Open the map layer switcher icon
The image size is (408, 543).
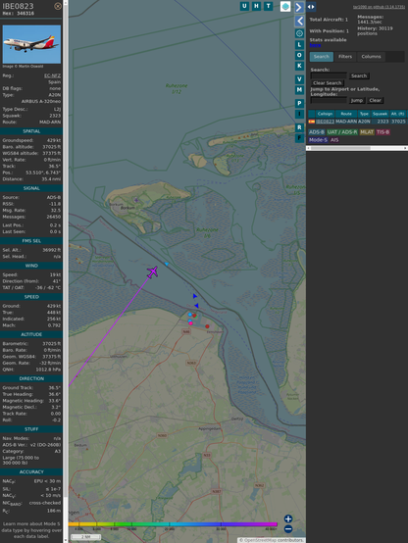click(x=285, y=6)
